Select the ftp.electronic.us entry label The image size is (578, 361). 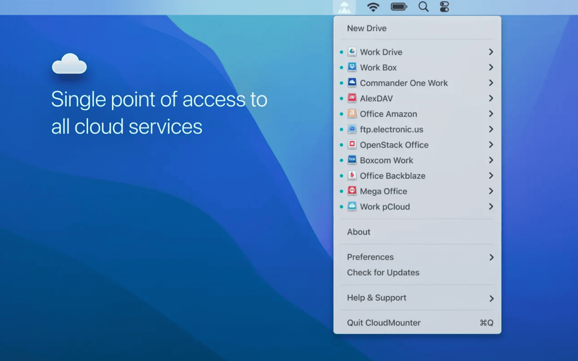point(392,130)
